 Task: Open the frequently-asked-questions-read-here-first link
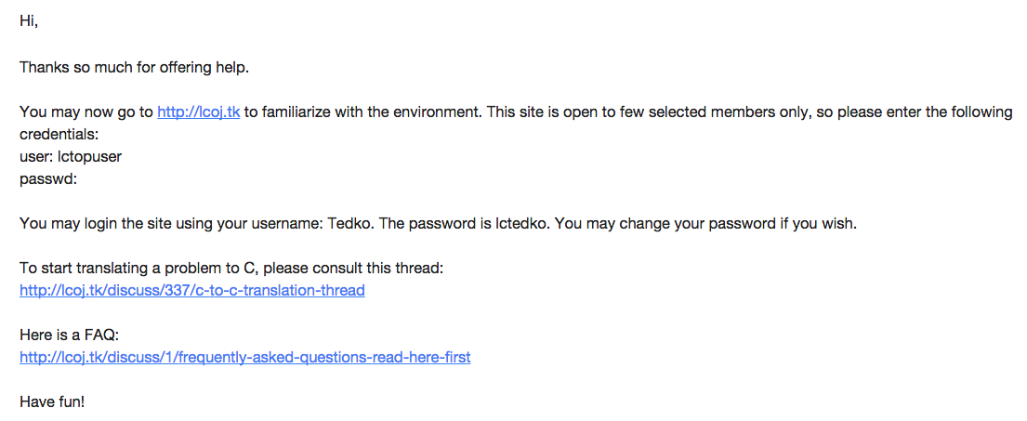244,358
